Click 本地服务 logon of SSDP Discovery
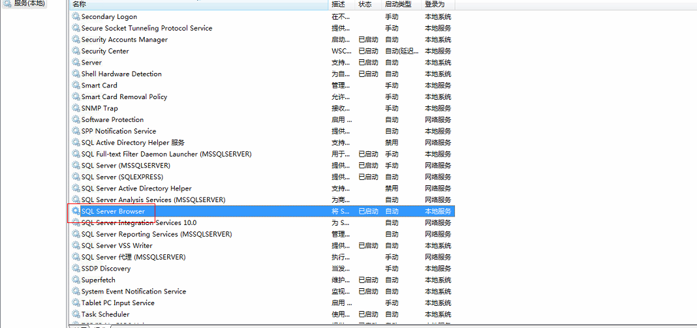The width and height of the screenshot is (697, 328). point(438,269)
